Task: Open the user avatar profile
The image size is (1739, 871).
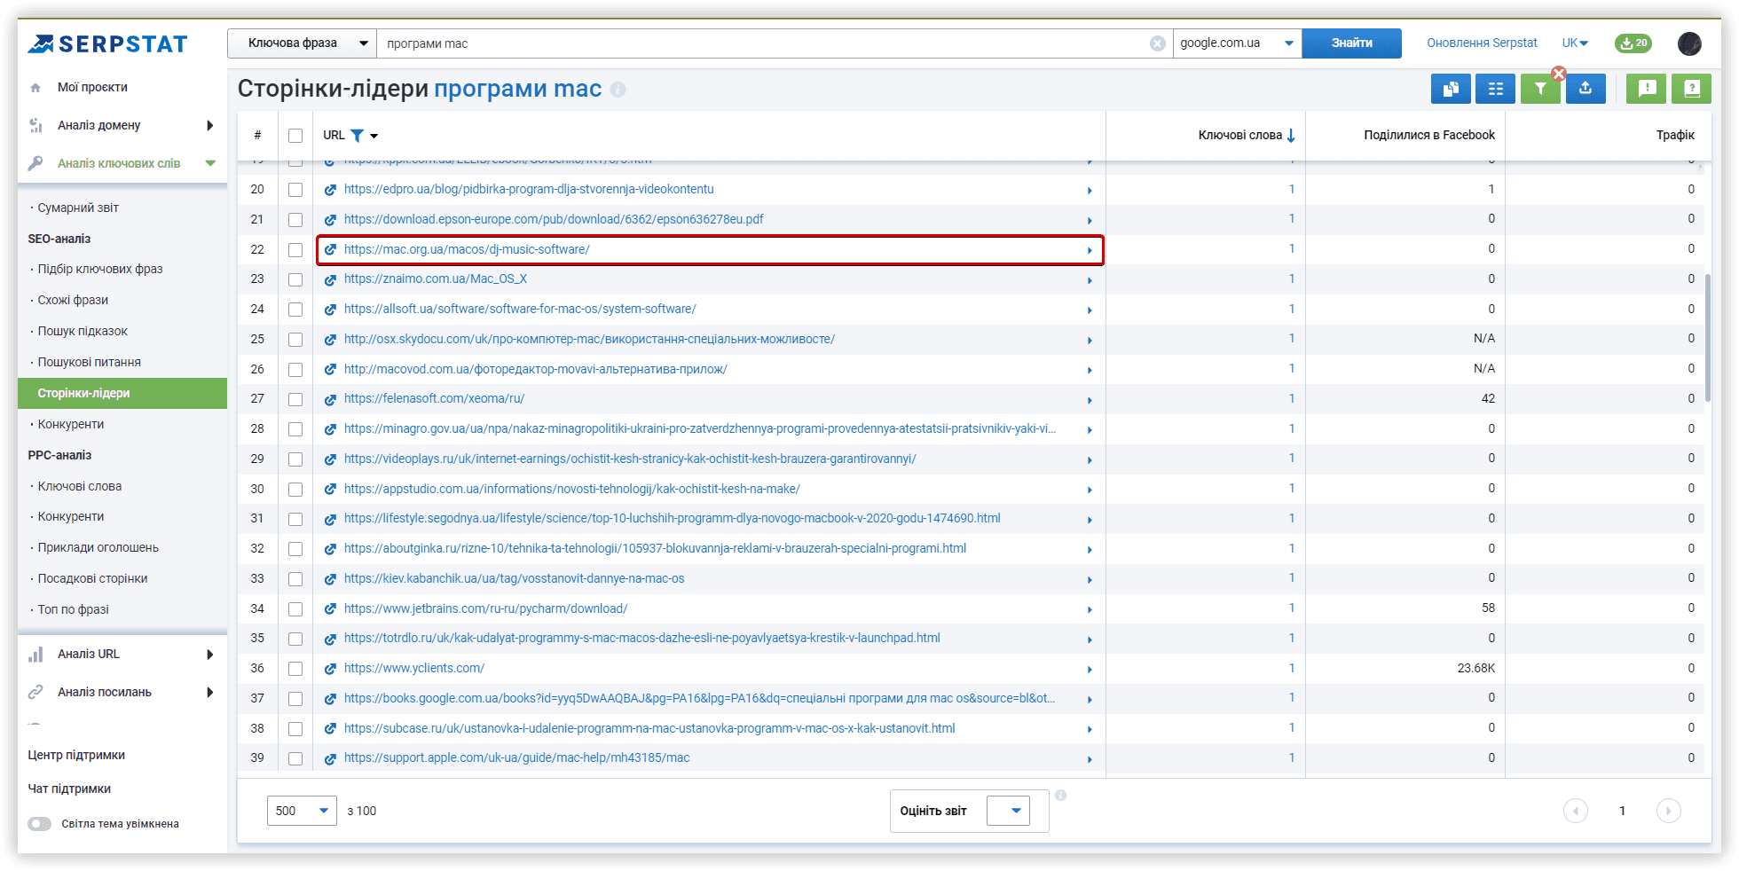Action: pyautogui.click(x=1689, y=43)
